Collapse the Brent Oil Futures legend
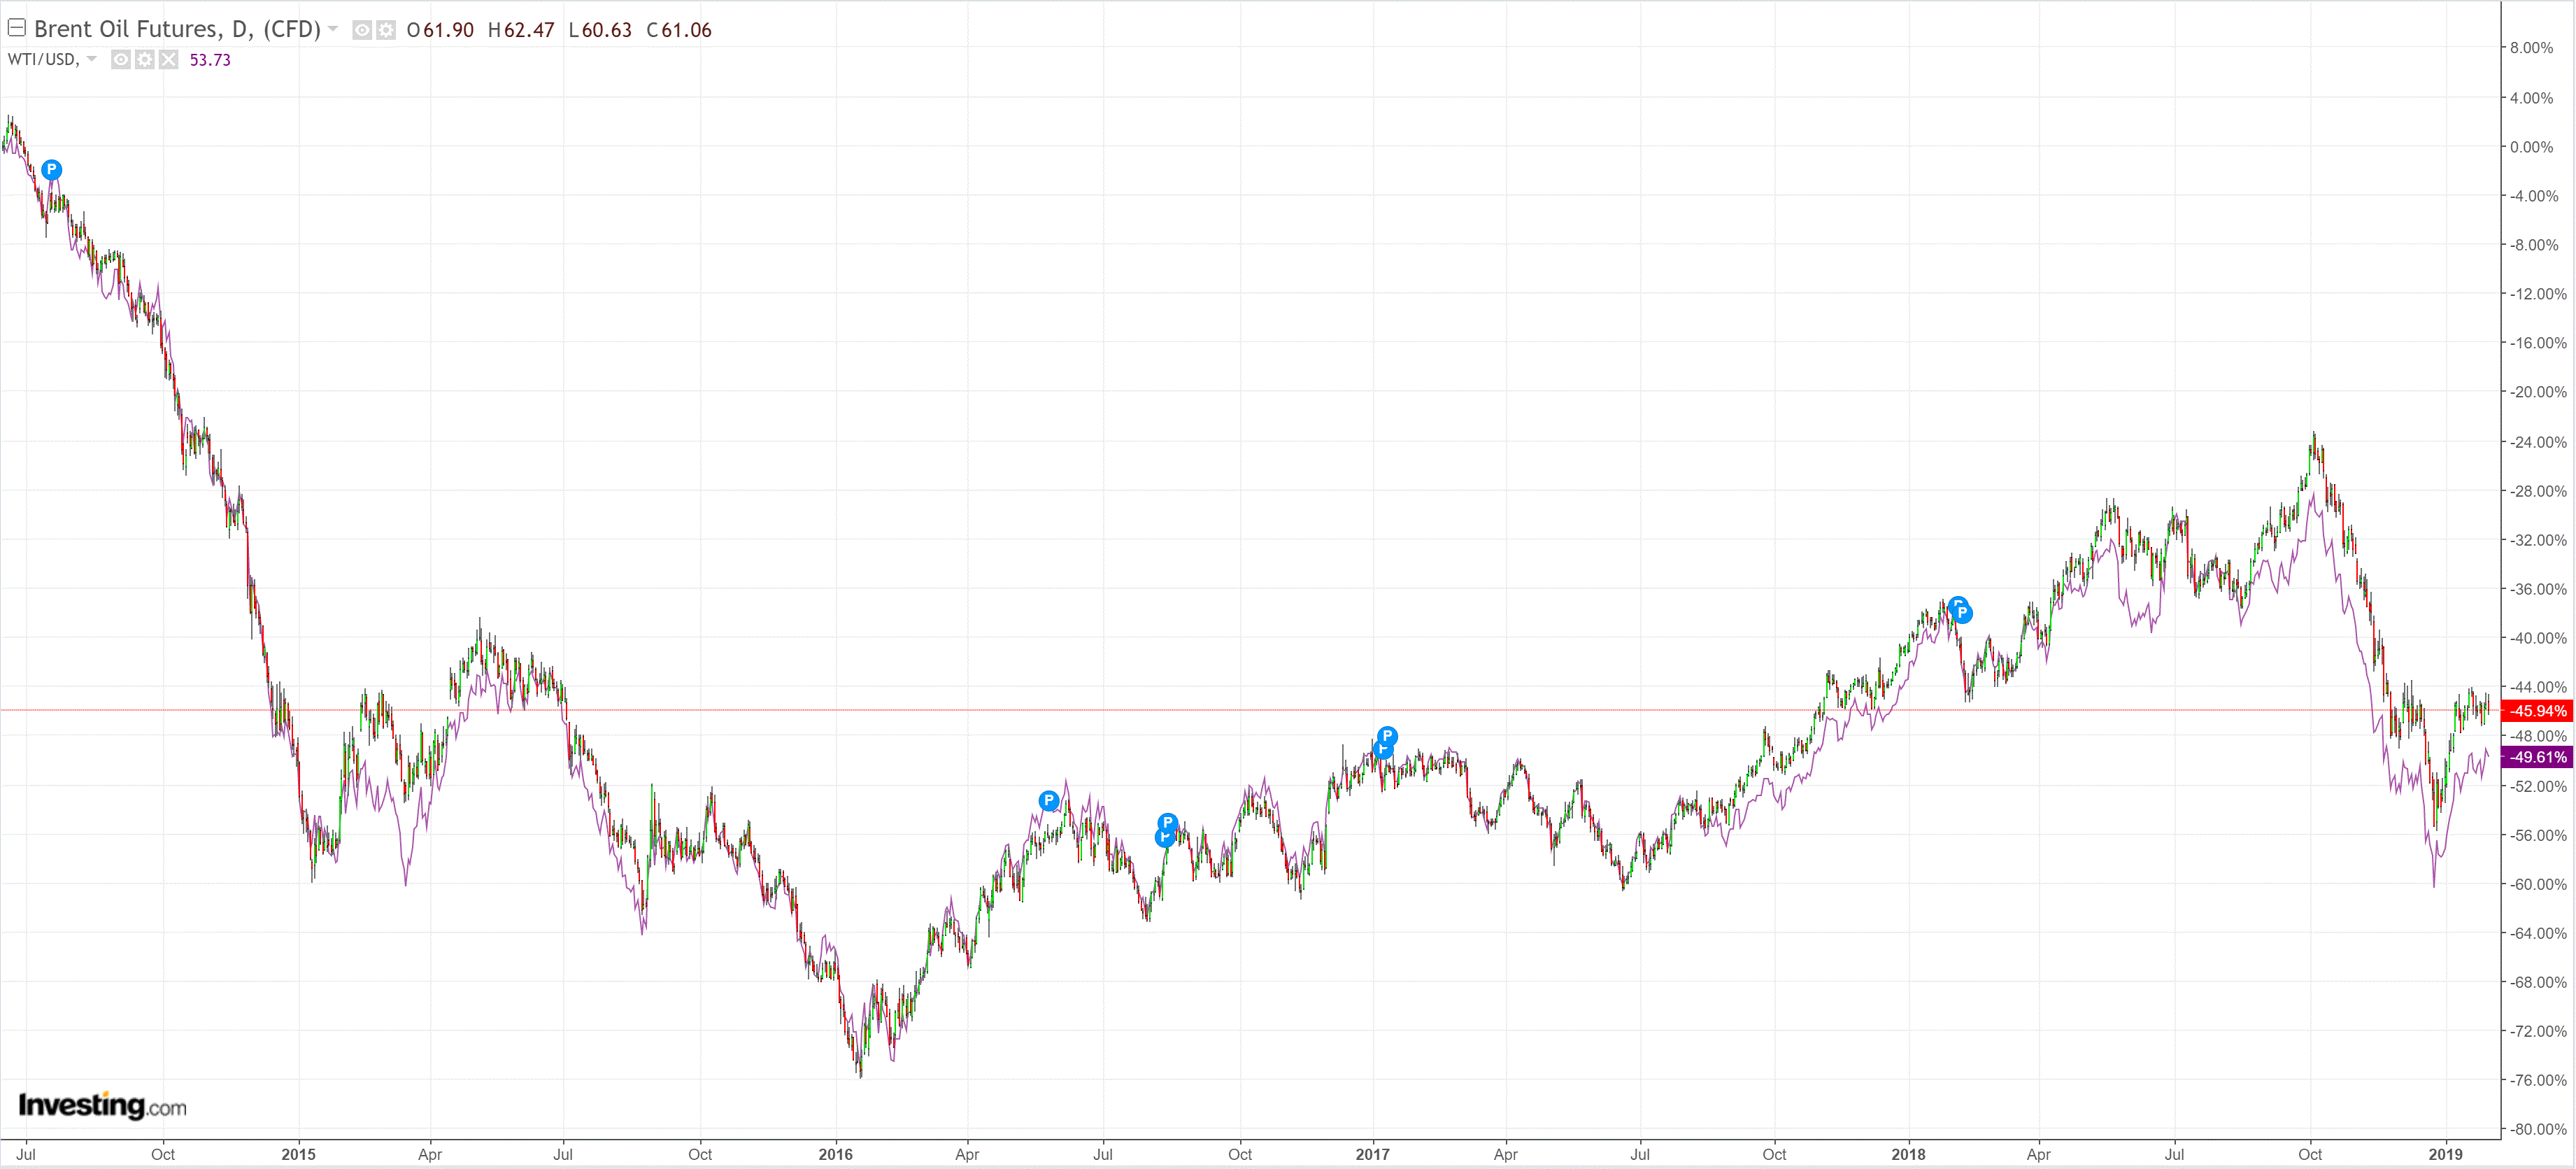This screenshot has width=2576, height=1169. (x=16, y=28)
